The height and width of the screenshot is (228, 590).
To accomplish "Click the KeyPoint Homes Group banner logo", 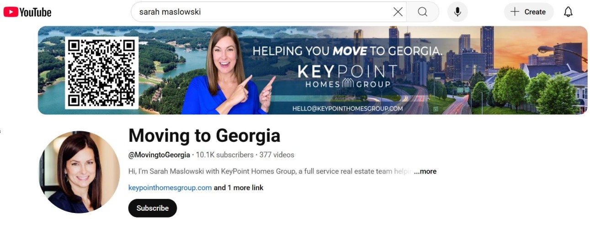I will point(347,76).
